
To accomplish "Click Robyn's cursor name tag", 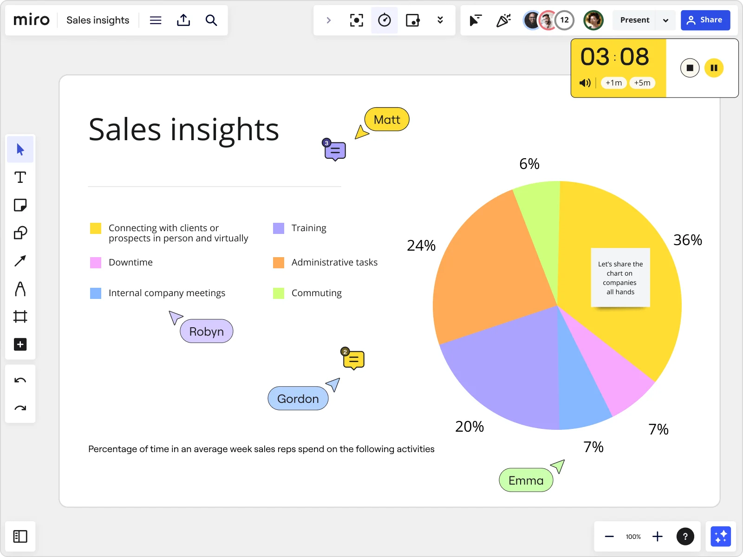I will click(x=207, y=331).
